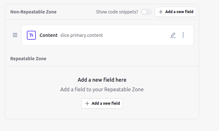Image resolution: width=219 pixels, height=131 pixels.
Task: Select the Content field name label
Action: click(x=49, y=35)
